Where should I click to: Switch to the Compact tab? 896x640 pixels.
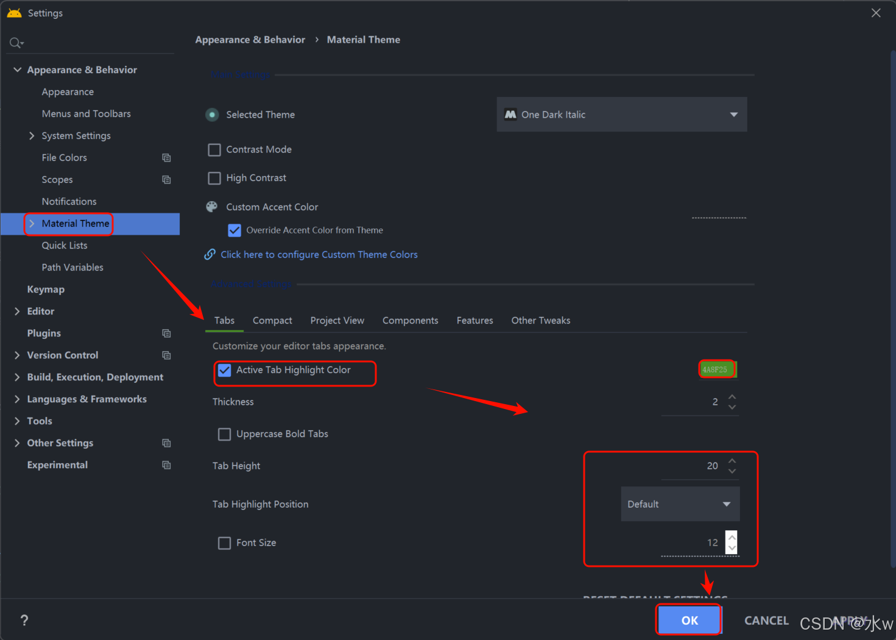tap(272, 321)
